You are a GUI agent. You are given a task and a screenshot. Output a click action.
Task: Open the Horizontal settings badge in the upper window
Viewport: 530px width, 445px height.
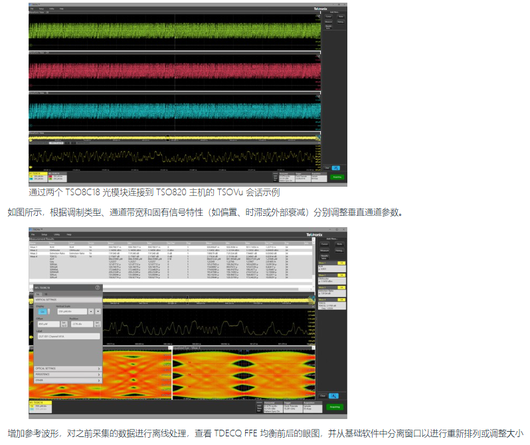tap(287, 177)
